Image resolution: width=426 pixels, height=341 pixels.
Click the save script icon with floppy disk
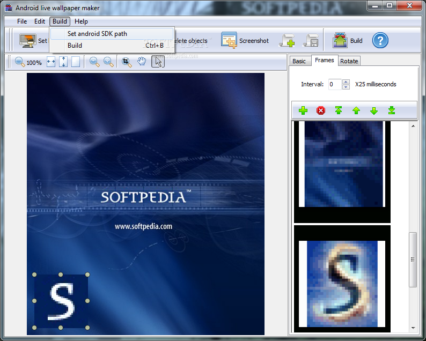click(x=311, y=41)
